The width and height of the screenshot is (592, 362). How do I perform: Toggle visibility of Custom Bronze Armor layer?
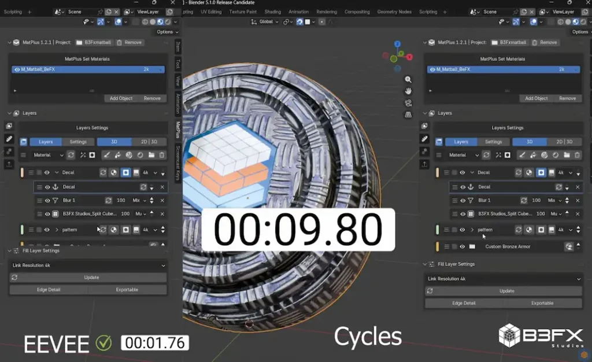(x=462, y=246)
